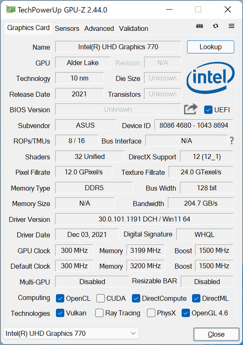This screenshot has height=345, width=243.
Task: Click the refresh arrows icon
Action: click(x=215, y=26)
